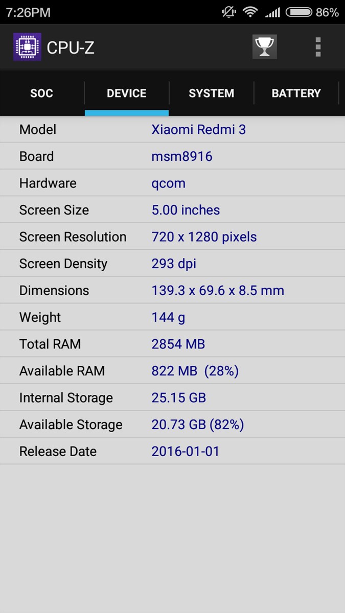Tap the Release Date 2016-01-01 value
This screenshot has width=345, height=613.
click(x=185, y=452)
